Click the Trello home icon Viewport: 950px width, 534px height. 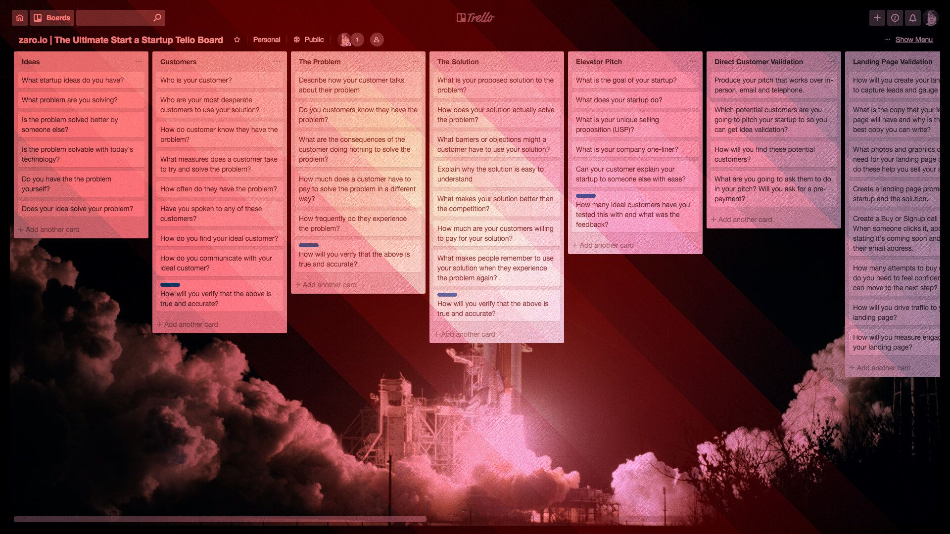20,18
